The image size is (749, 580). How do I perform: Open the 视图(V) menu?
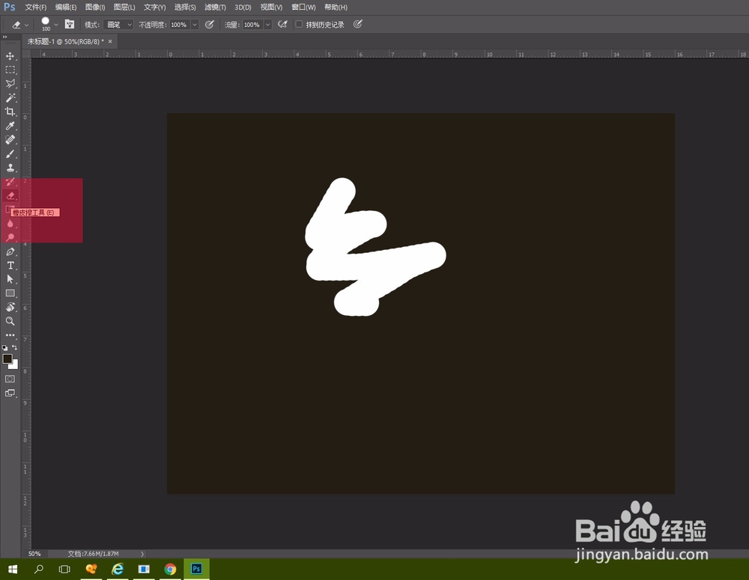click(271, 7)
